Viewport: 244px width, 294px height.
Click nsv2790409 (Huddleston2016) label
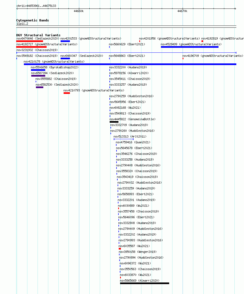[140, 229]
